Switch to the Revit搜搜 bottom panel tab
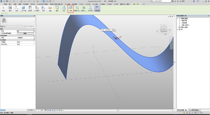210x115 pixels. 194,110
